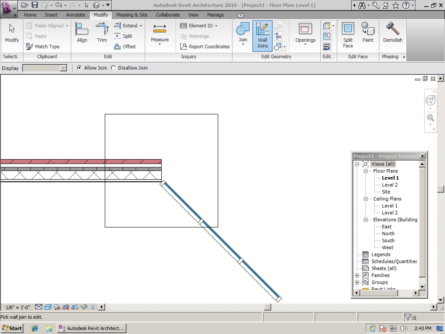Select Schedules/Quantities in project browser
The width and height of the screenshot is (445, 334).
click(394, 261)
